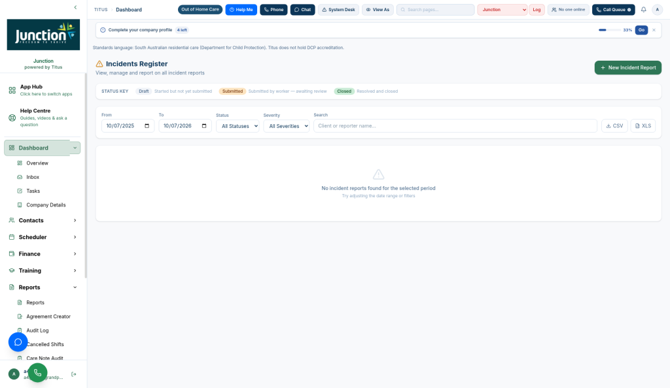Image resolution: width=670 pixels, height=388 pixels.
Task: Export incidents as CSV
Action: pyautogui.click(x=614, y=126)
